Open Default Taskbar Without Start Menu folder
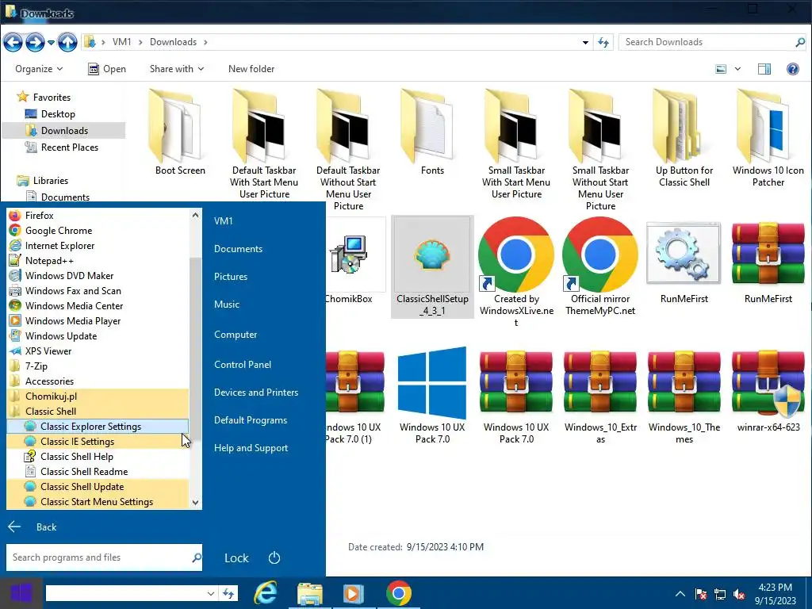Screen dimensions: 812x609 (x=349, y=150)
